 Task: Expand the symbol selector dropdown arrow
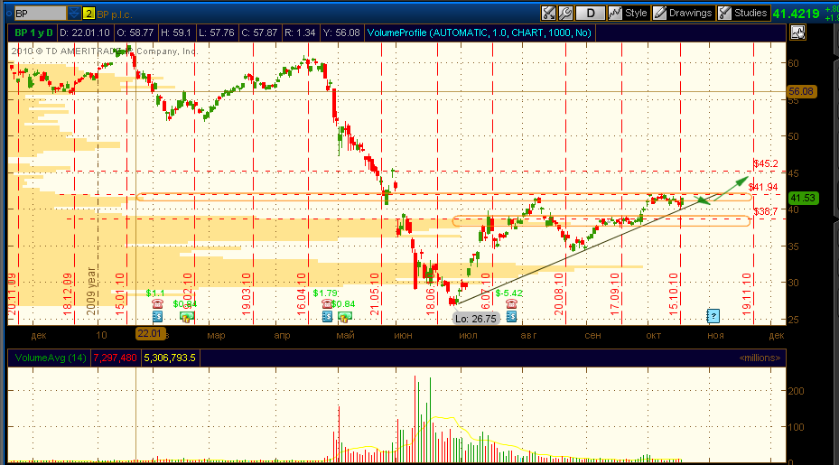74,14
